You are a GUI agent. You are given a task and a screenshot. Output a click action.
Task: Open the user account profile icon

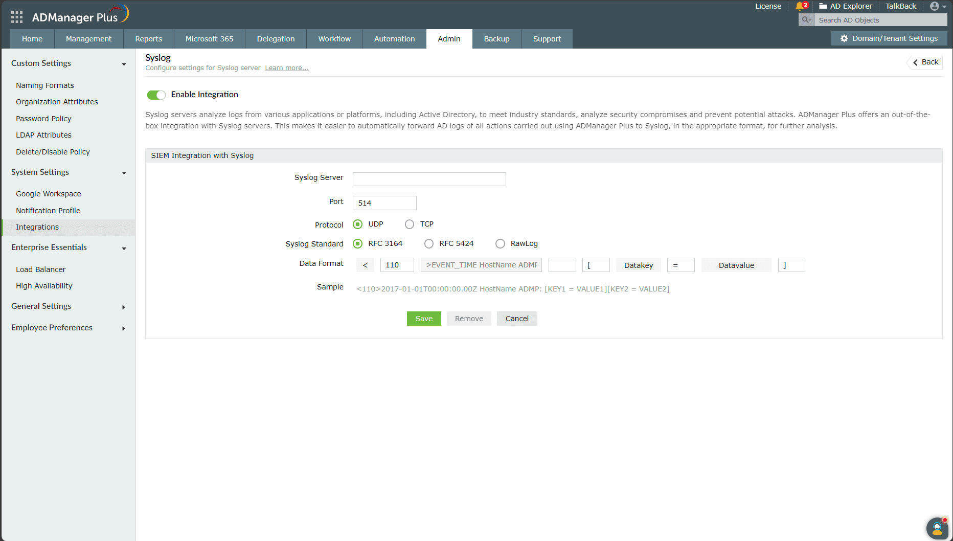935,6
